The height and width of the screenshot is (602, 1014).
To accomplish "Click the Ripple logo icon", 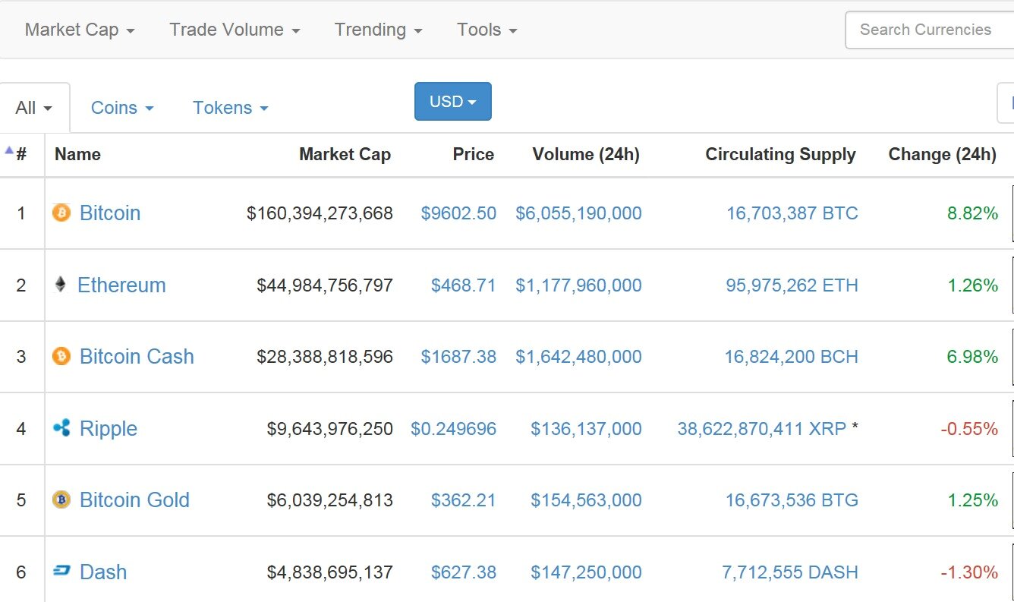I will (61, 428).
